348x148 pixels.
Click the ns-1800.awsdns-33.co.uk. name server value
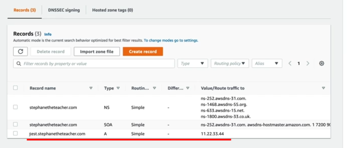click(x=226, y=117)
